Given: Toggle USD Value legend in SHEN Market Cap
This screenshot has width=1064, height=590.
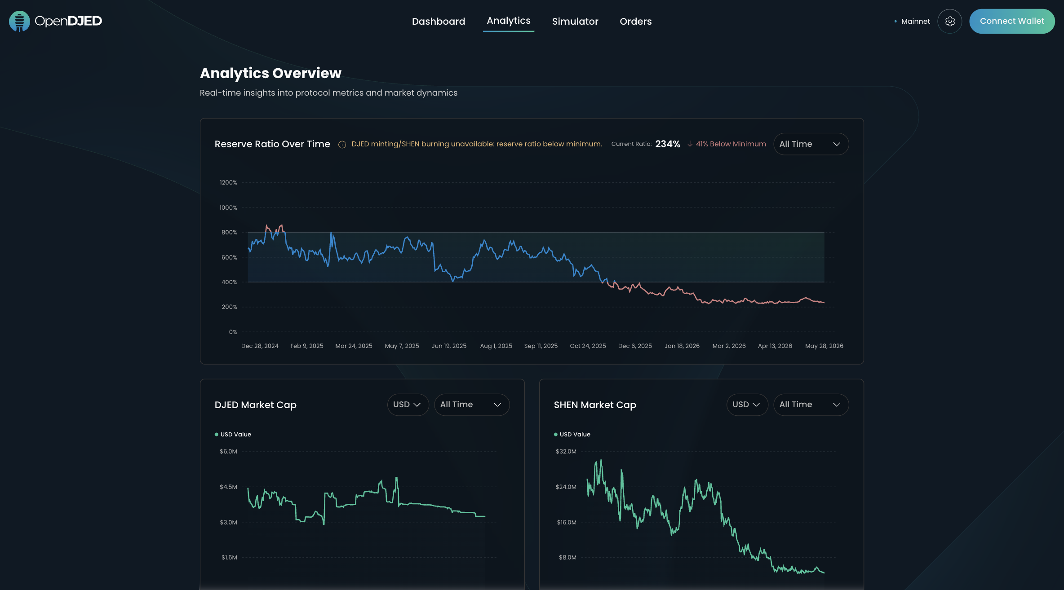Looking at the screenshot, I should (572, 434).
